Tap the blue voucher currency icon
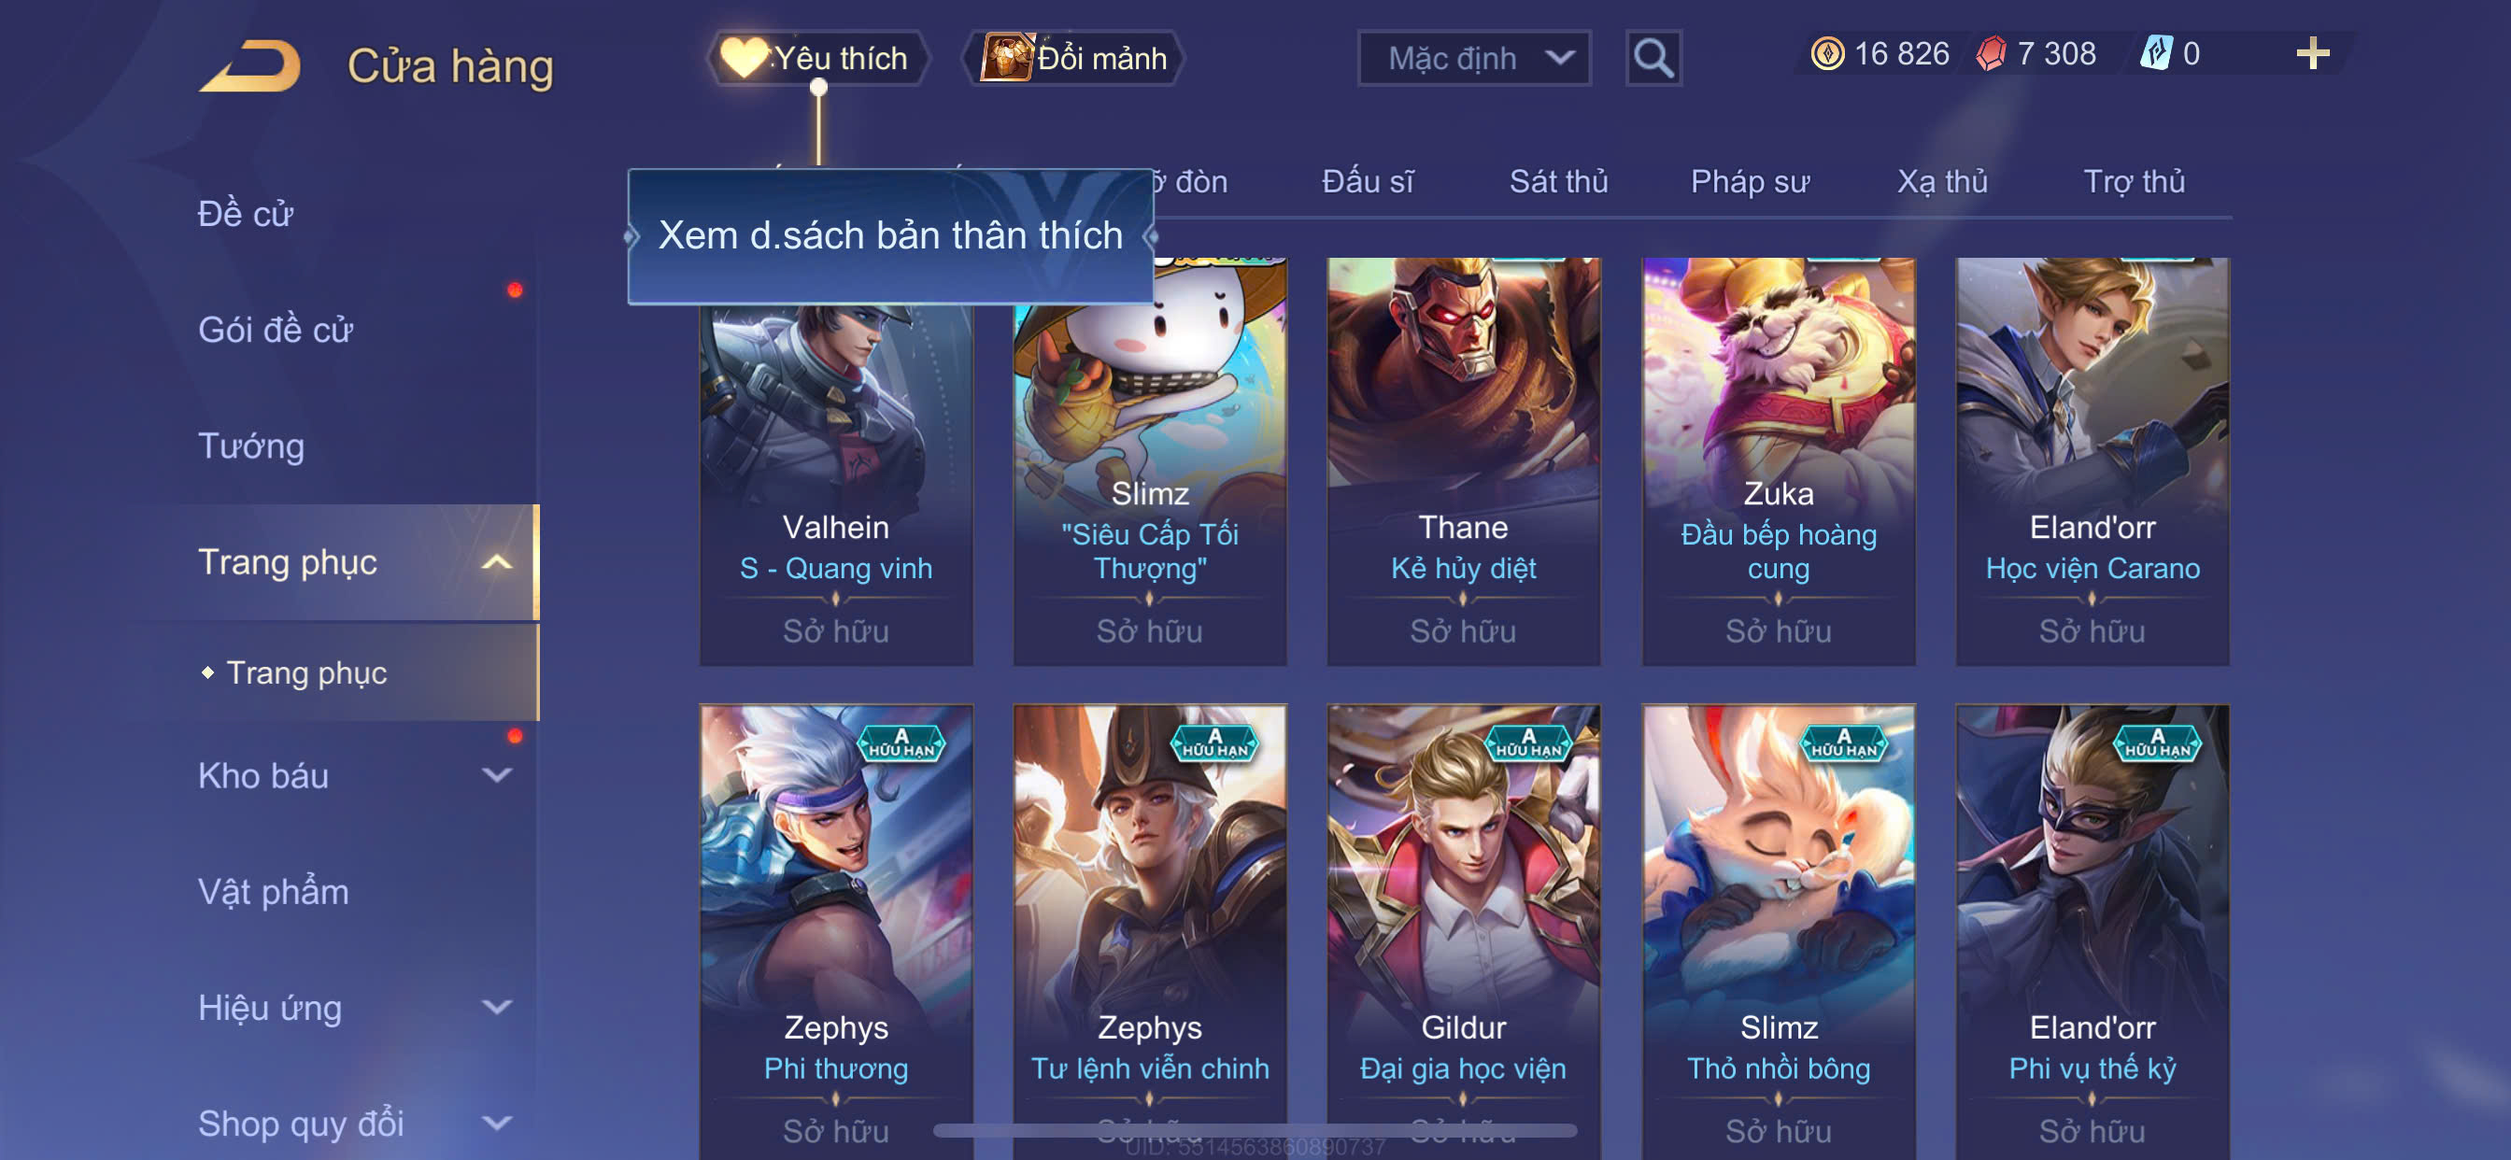 point(2155,52)
